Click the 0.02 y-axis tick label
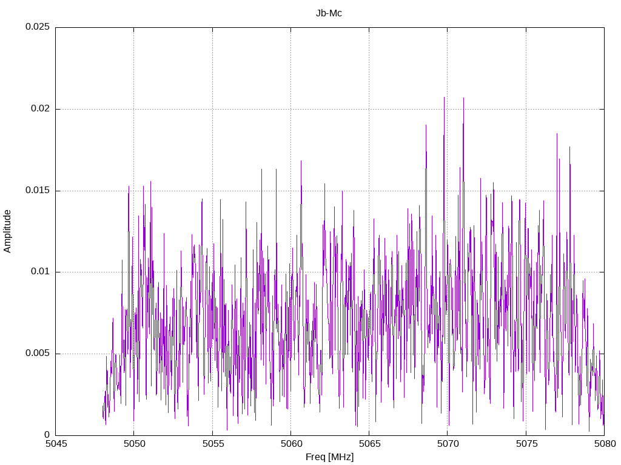621x465 pixels. click(x=41, y=108)
